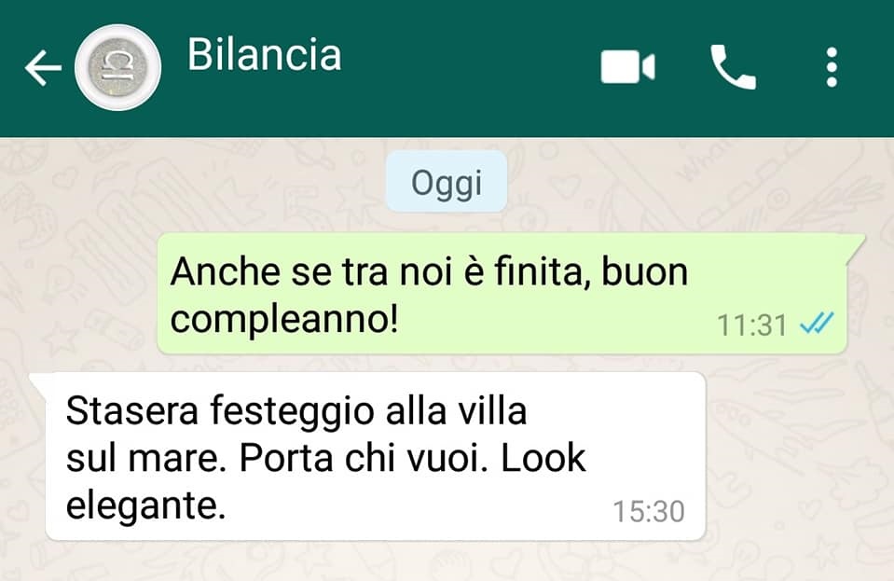Select the white 'Stasera festeggio' received message
This screenshot has height=581, width=894.
click(375, 456)
